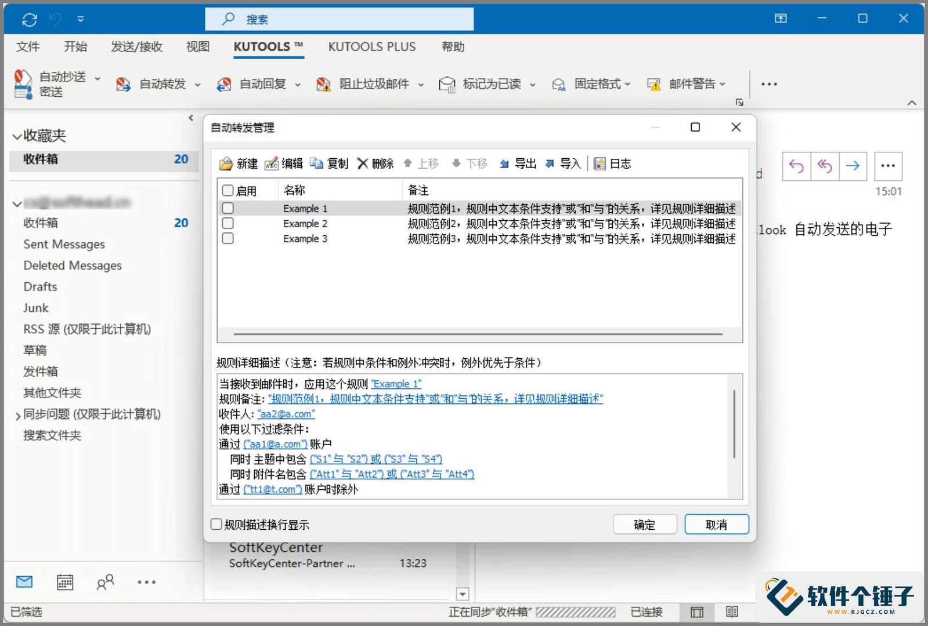The width and height of the screenshot is (928, 626).
Task: Switch to the 视图 ribbon tab
Action: [197, 47]
